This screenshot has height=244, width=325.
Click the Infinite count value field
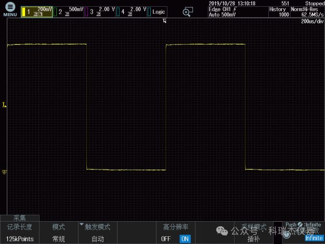coord(314,238)
